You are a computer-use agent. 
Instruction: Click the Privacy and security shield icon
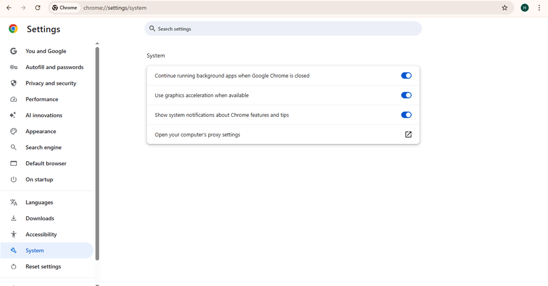click(13, 83)
